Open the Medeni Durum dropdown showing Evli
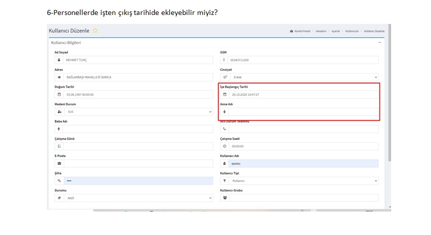 pos(138,112)
